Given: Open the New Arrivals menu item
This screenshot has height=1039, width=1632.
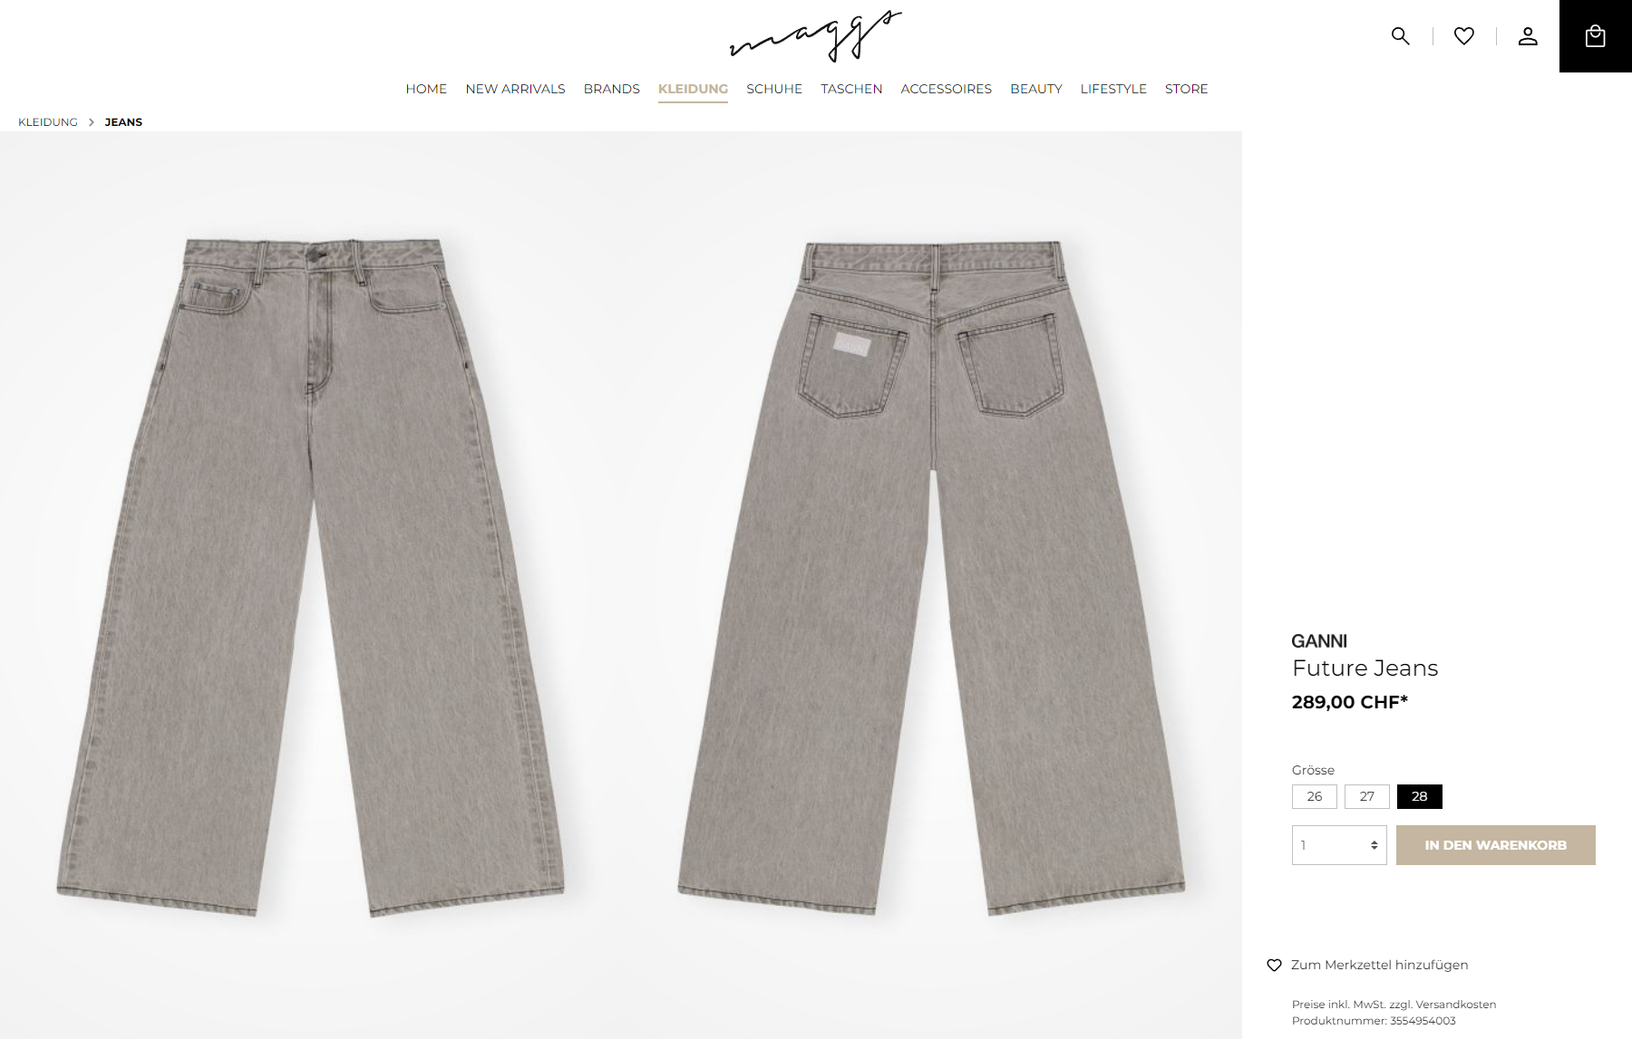Looking at the screenshot, I should [x=515, y=89].
